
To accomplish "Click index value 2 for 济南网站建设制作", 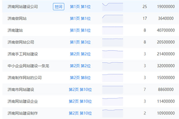I will tap(145, 113).
